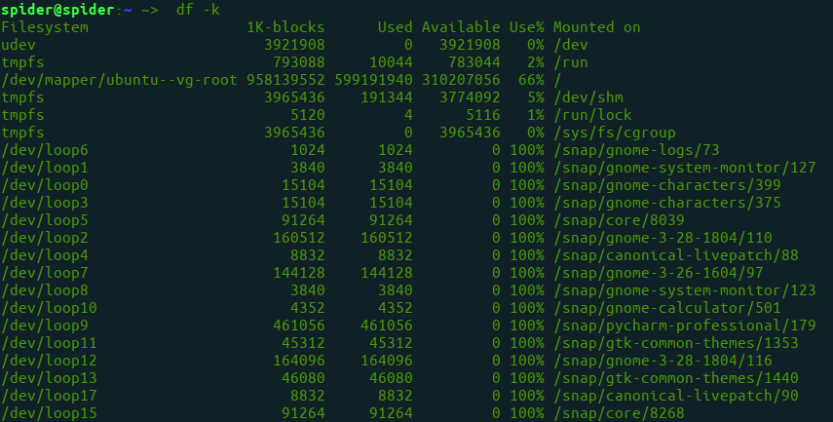
Task: Select /dev/loop13 filesystem name
Action: tap(49, 378)
